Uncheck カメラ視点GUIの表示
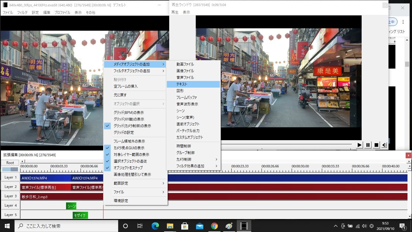Image resolution: width=412 pixels, height=232 pixels. [x=129, y=148]
